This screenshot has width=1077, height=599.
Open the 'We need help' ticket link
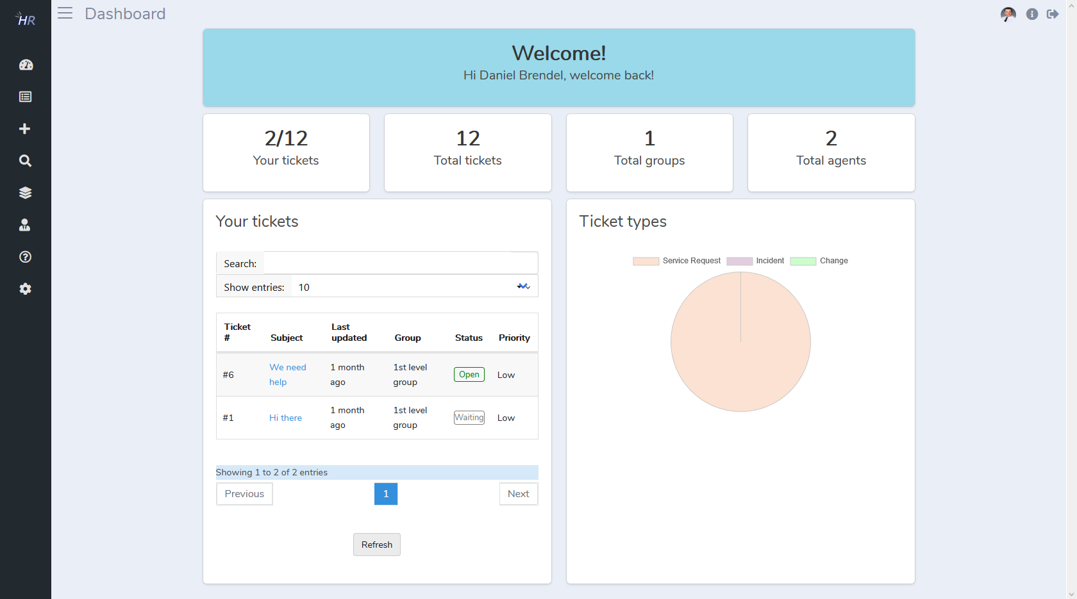click(288, 375)
